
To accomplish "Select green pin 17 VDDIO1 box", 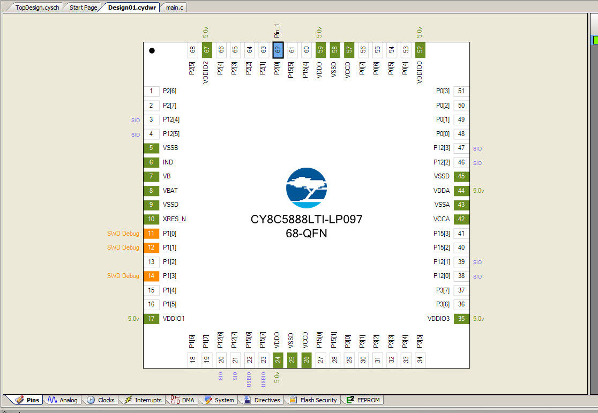I will click(151, 318).
